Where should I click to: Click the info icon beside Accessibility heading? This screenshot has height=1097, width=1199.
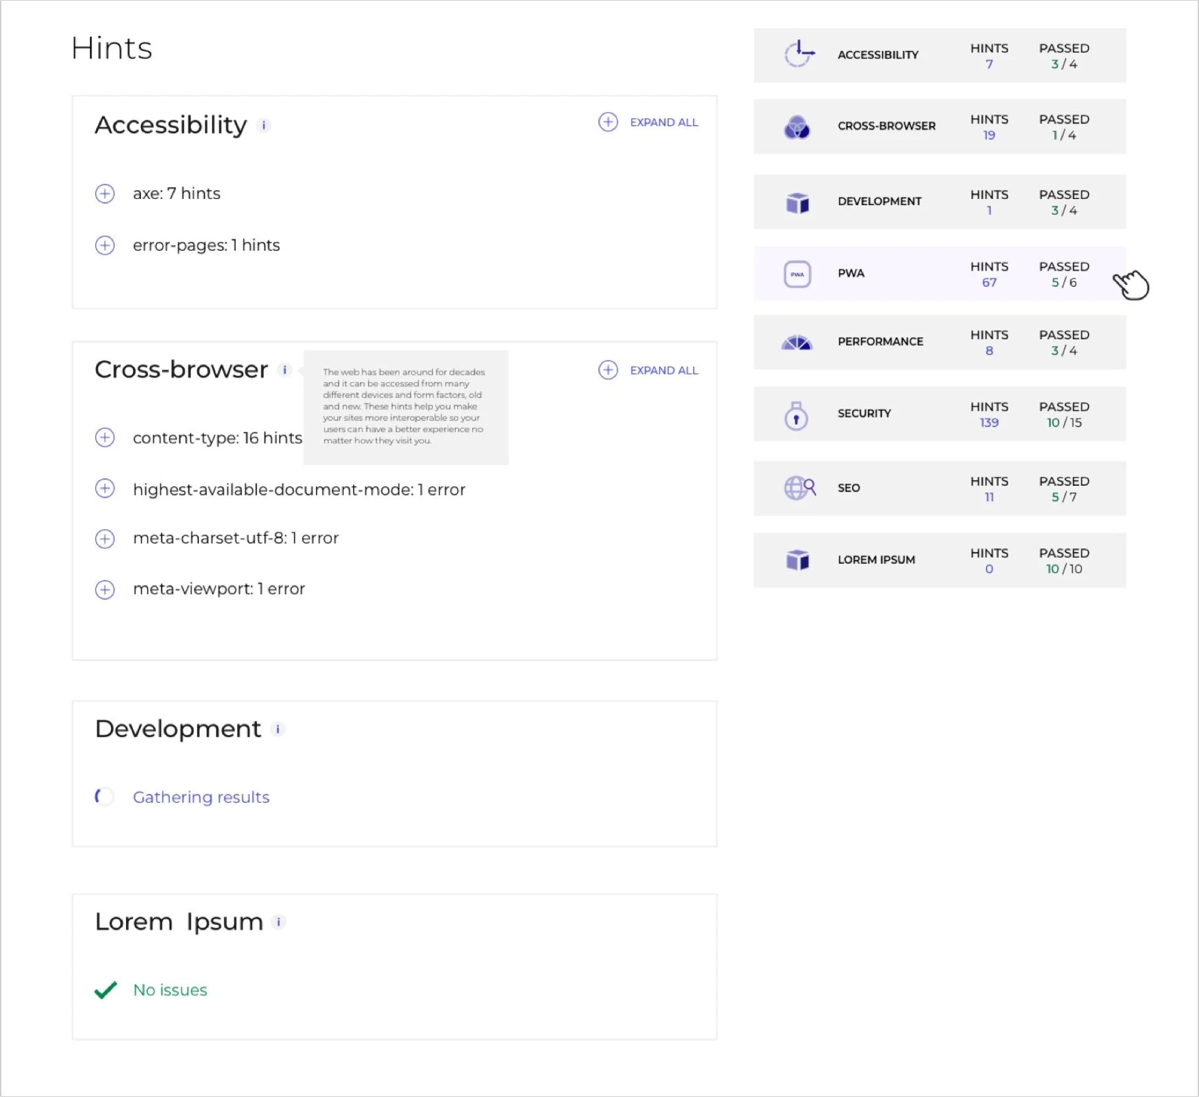pos(264,125)
